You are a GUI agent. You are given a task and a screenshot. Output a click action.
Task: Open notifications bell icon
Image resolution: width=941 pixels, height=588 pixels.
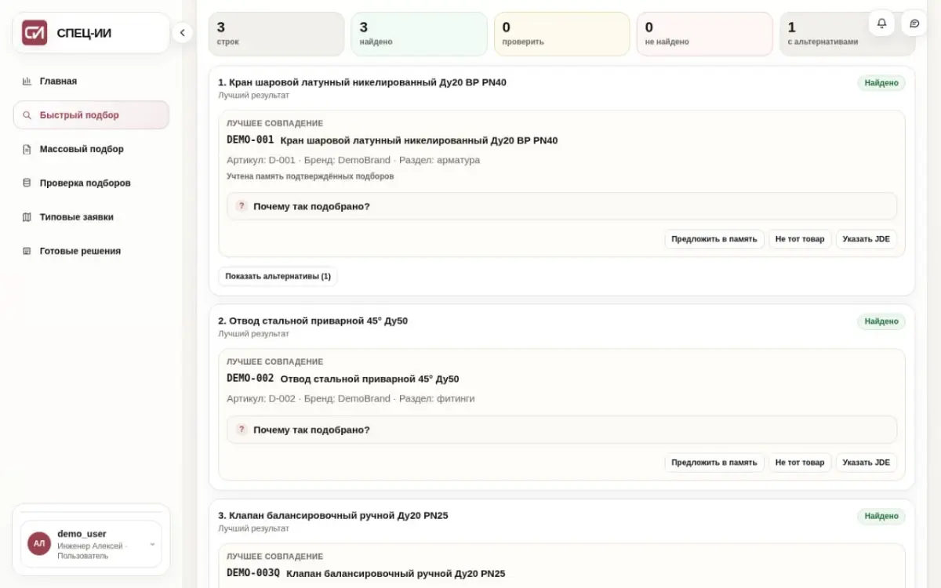[881, 24]
